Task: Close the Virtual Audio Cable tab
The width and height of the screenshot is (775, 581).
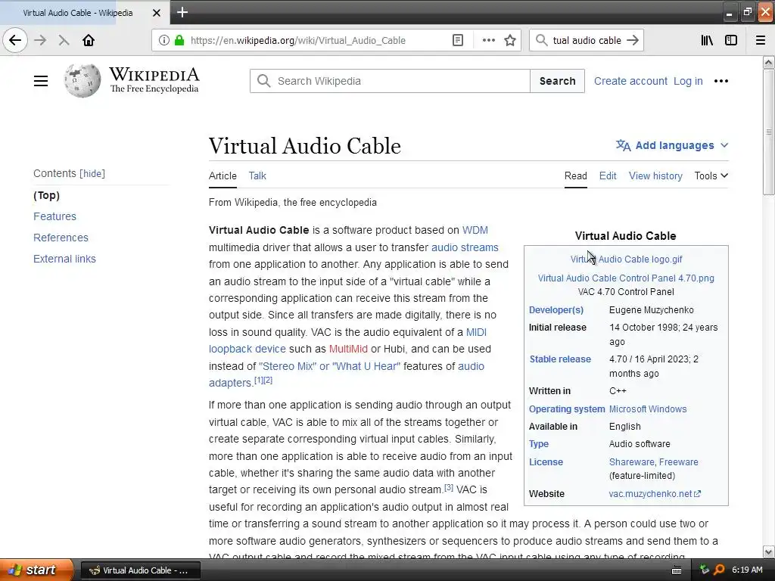Action: point(157,13)
